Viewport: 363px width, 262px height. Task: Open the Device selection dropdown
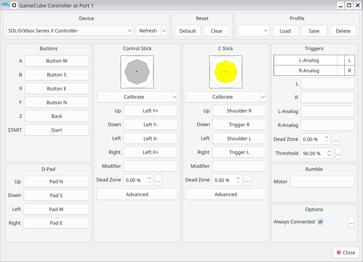[70, 31]
